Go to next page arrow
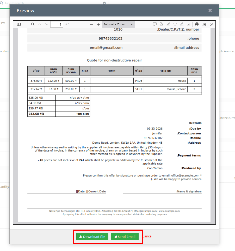Viewport: 235px width, 251px height. click(47, 24)
